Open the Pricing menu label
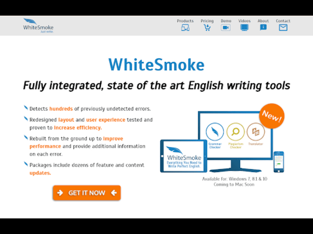Image resolution: width=313 pixels, height=234 pixels. (x=207, y=21)
